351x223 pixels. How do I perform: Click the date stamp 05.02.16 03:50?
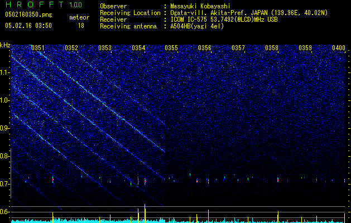pyautogui.click(x=28, y=26)
